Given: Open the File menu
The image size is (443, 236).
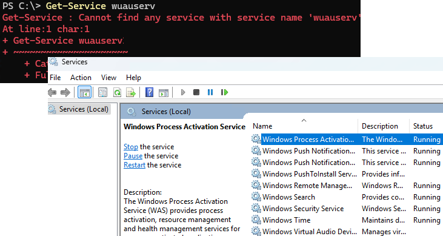Looking at the screenshot, I should pyautogui.click(x=55, y=78).
